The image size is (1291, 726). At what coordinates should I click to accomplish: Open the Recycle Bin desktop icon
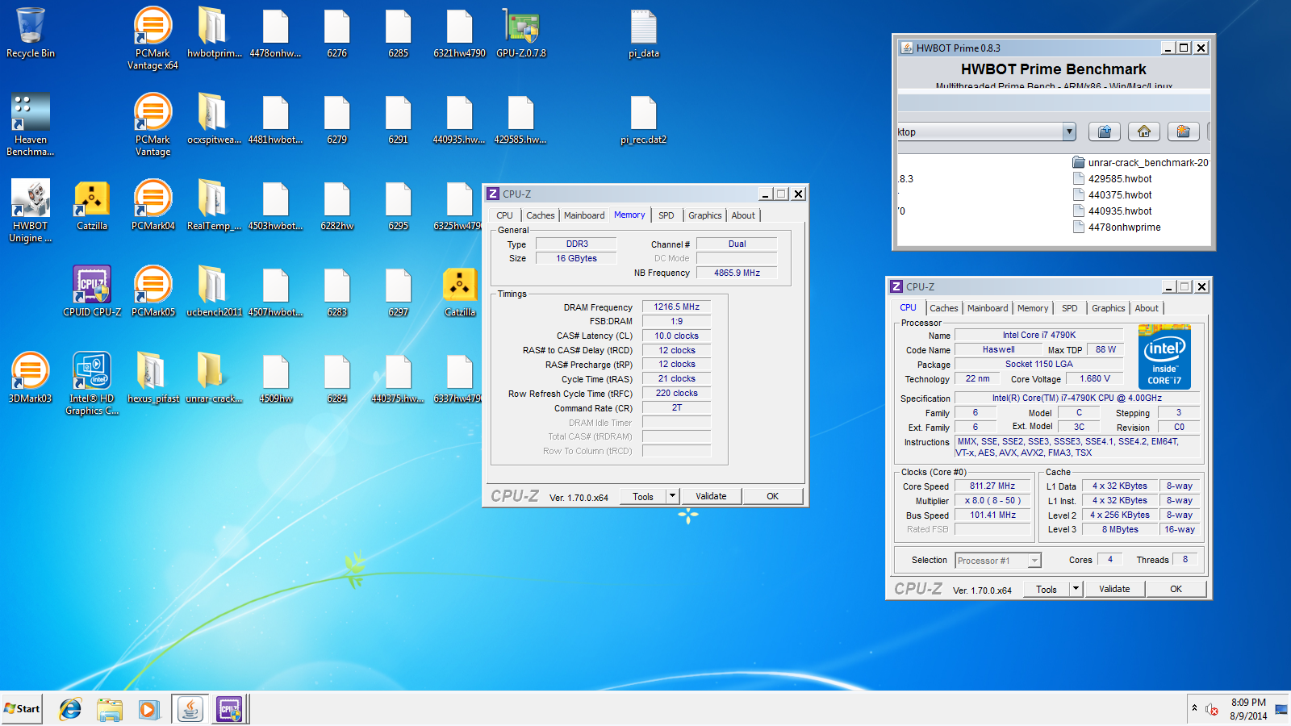coord(31,32)
